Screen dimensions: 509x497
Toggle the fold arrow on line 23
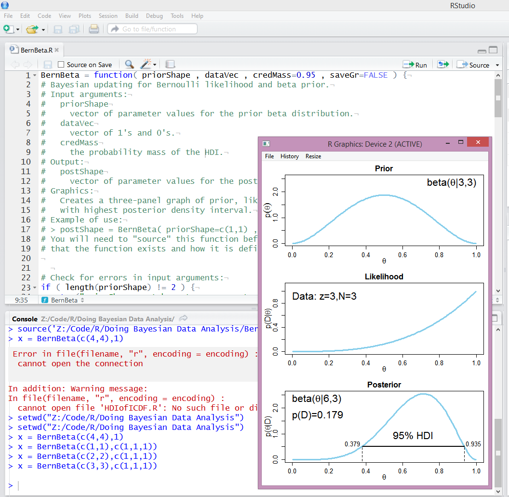click(x=35, y=288)
